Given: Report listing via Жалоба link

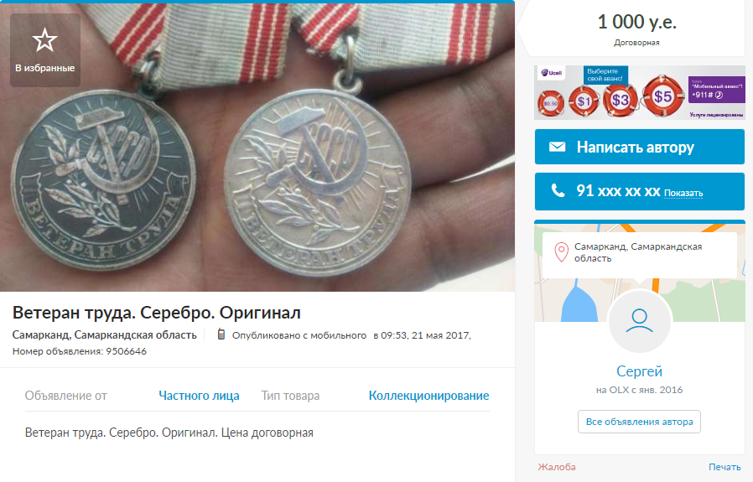Looking at the screenshot, I should tap(557, 467).
